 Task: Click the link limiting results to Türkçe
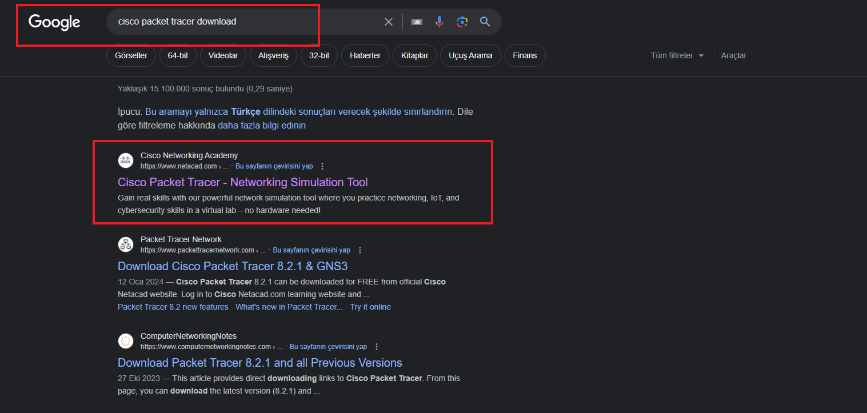pyautogui.click(x=299, y=111)
